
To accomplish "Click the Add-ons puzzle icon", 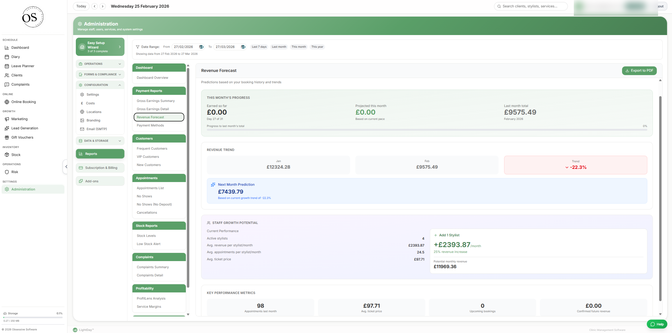I will tap(81, 181).
